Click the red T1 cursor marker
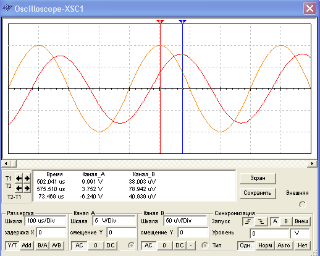 [160, 22]
